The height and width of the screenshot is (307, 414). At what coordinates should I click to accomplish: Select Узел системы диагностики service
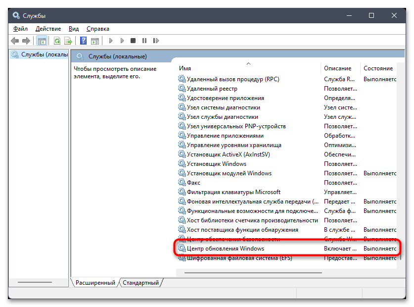[x=224, y=107]
